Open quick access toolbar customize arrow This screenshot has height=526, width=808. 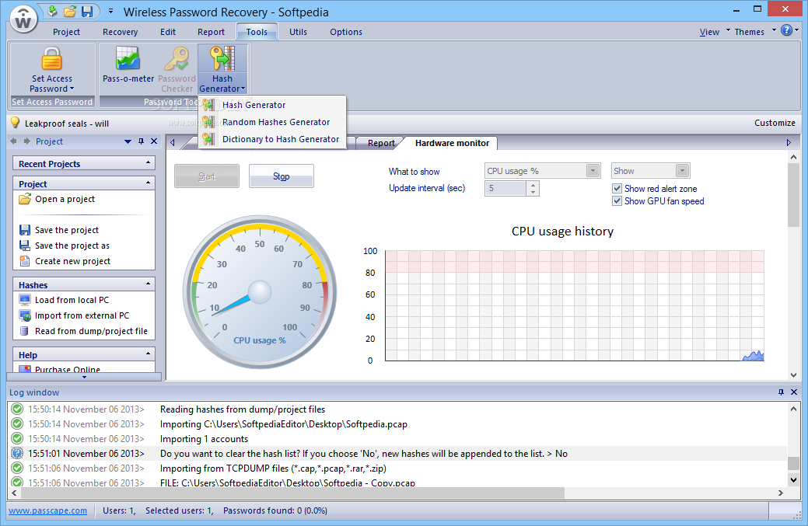[x=110, y=11]
